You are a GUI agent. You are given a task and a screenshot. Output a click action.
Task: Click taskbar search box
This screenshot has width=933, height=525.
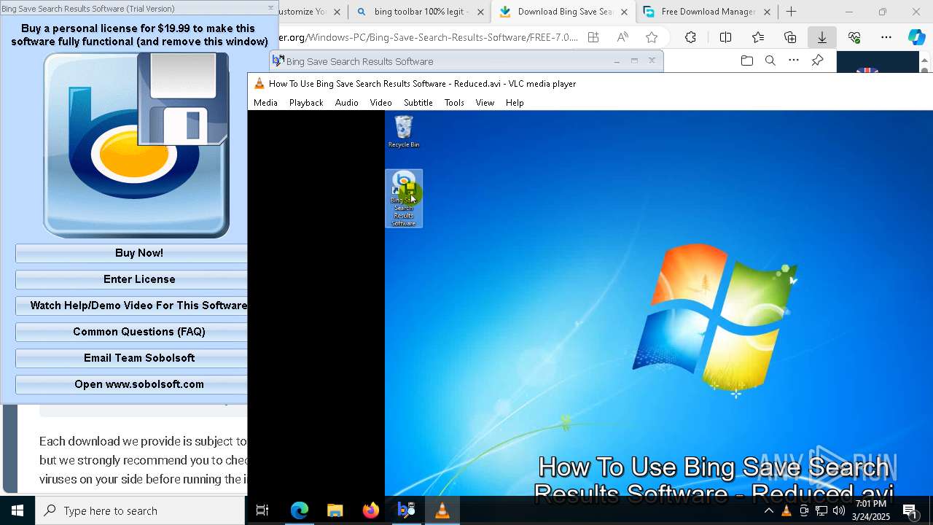[140, 510]
